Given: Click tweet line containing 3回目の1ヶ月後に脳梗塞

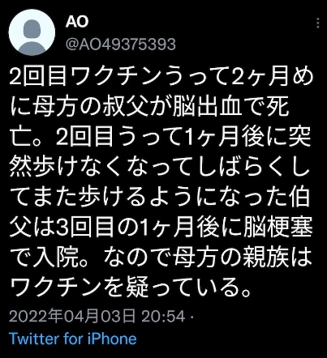Looking at the screenshot, I should click(161, 228).
